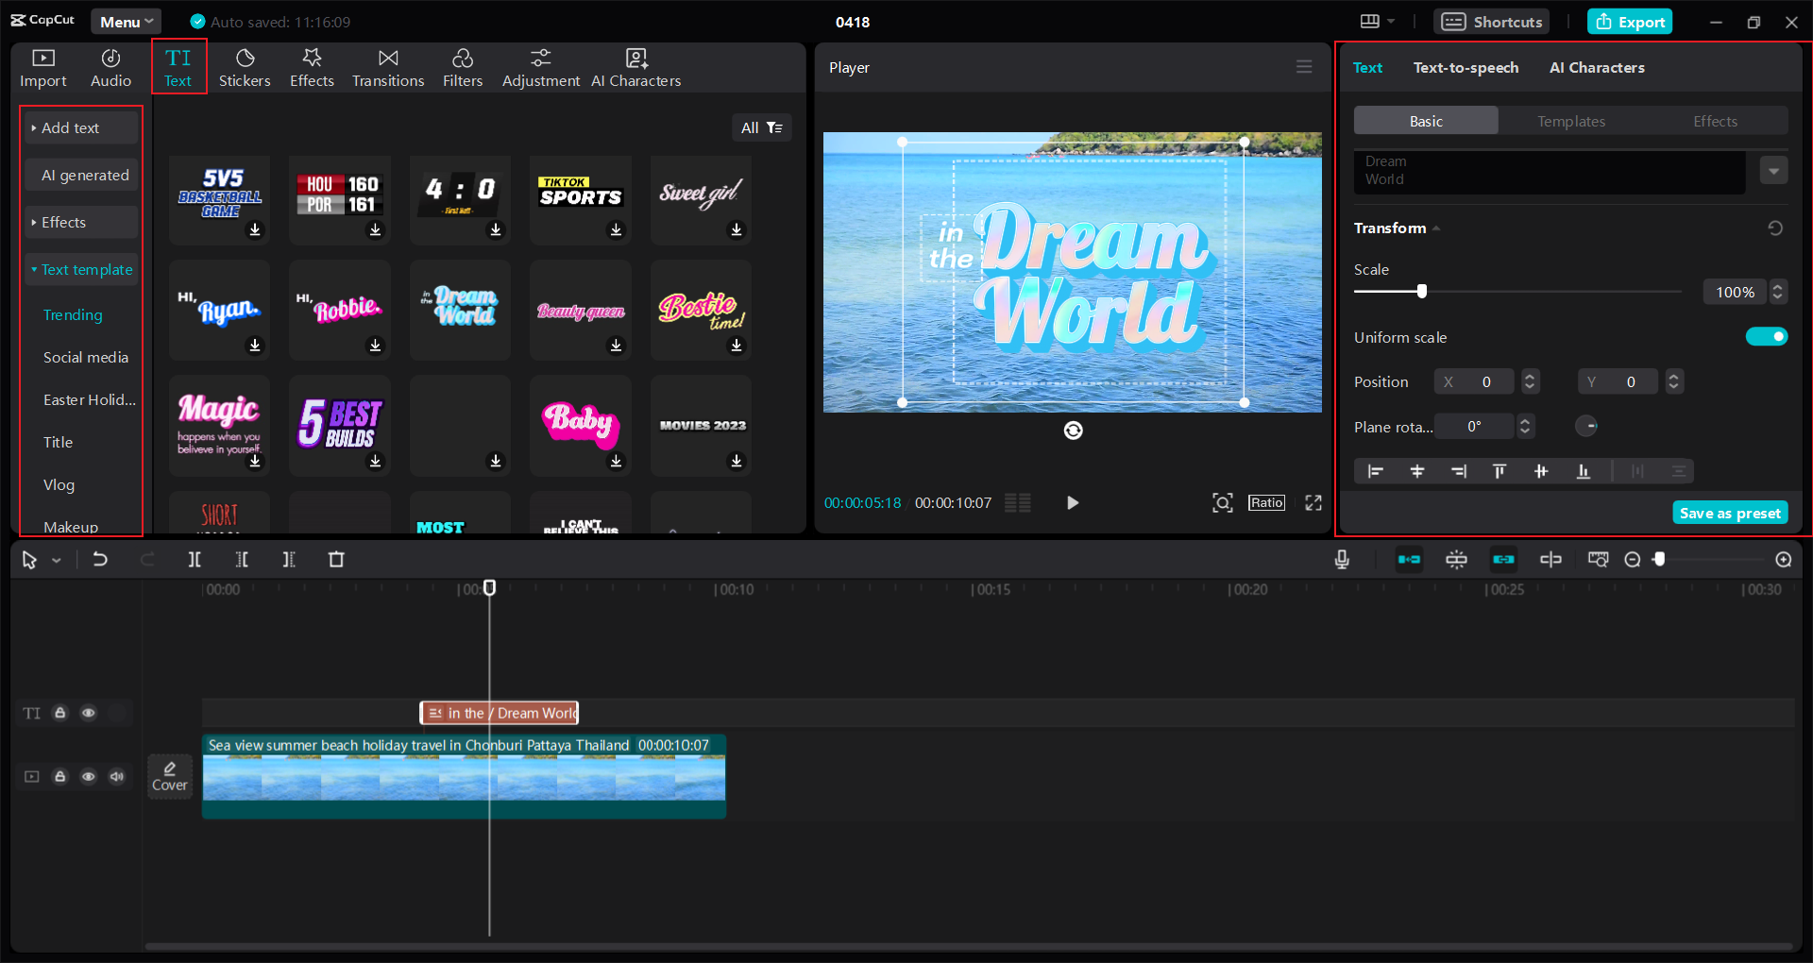Screen dimensions: 1813x963
Task: Toggle Uniform scale off
Action: coord(1767,336)
